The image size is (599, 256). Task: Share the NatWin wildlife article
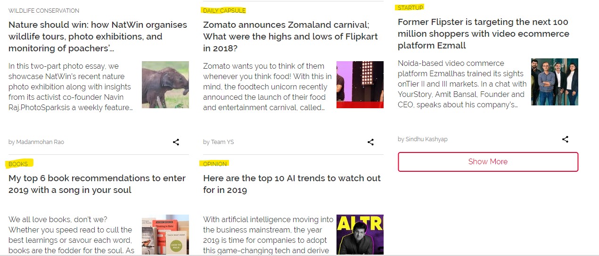[176, 142]
